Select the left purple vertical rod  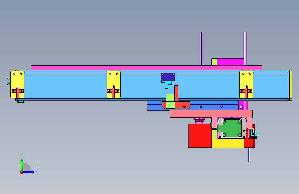pyautogui.click(x=201, y=48)
